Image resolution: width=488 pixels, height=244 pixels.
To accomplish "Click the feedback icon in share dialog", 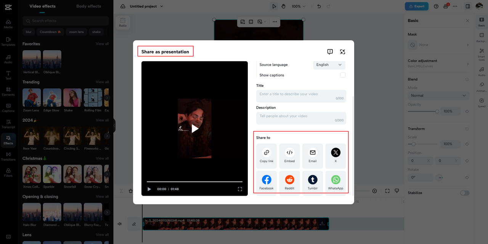I will pyautogui.click(x=330, y=52).
